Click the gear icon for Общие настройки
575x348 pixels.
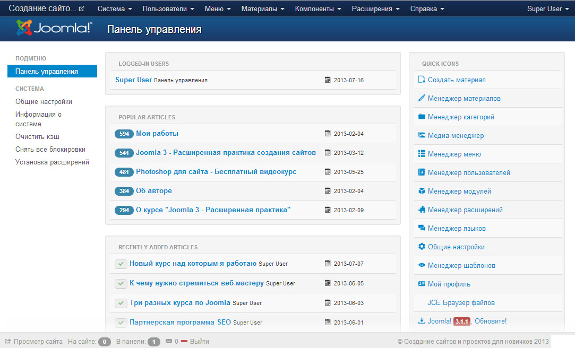[422, 247]
